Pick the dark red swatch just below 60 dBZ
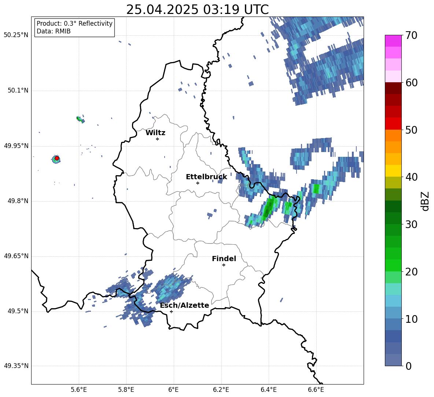This screenshot has width=434, height=397. (393, 88)
